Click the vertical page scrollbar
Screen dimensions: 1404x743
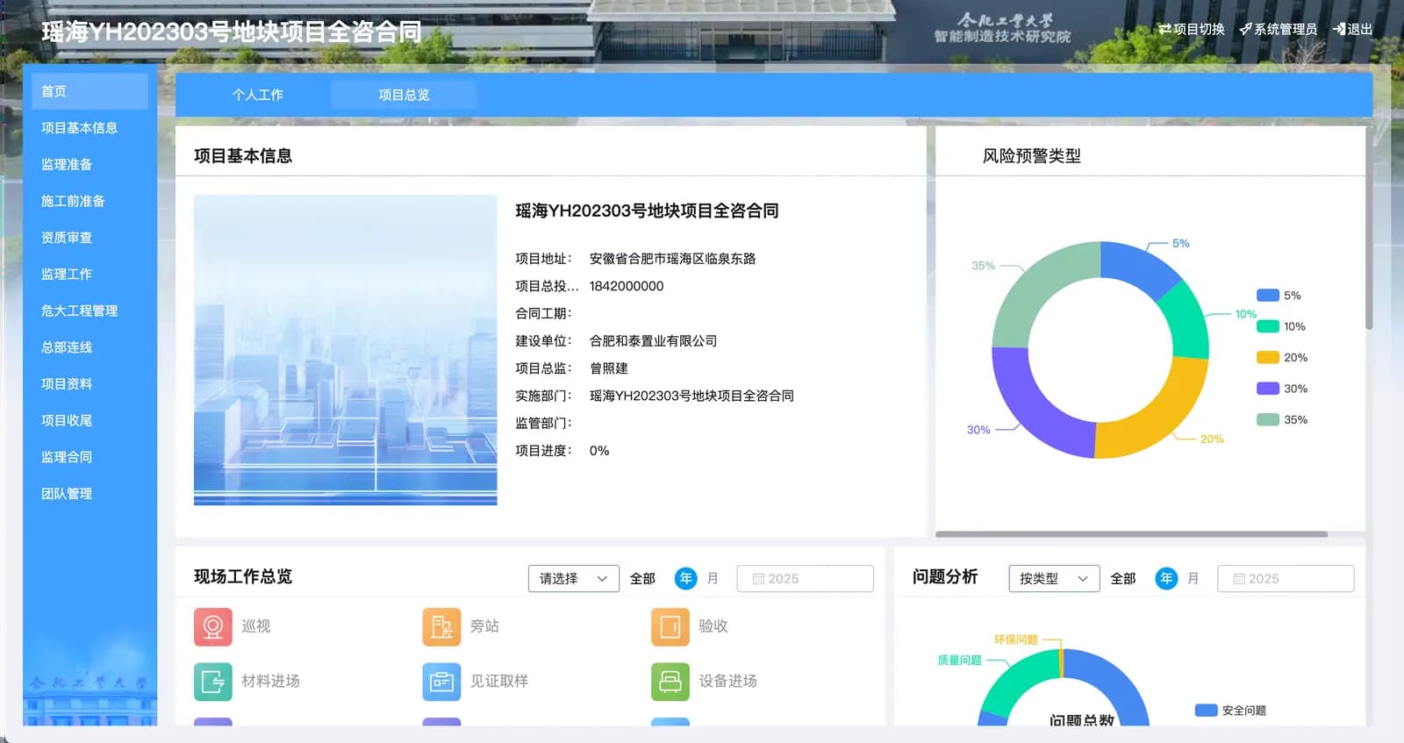tap(1369, 228)
